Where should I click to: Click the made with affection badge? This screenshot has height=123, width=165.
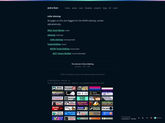[107, 94]
